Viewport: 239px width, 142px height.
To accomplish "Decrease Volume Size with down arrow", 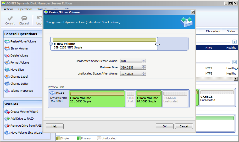I will click(x=143, y=68).
